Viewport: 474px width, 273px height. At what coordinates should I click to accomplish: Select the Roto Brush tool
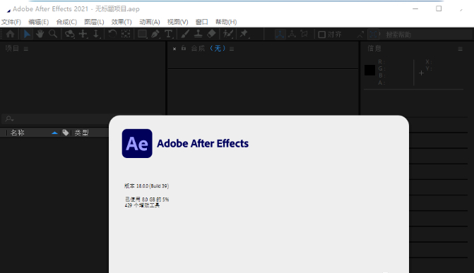coord(228,34)
